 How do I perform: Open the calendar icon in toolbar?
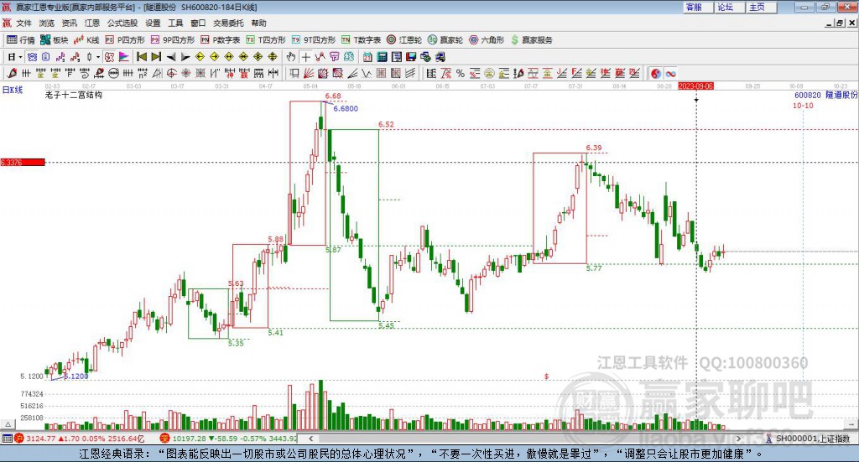(367, 57)
